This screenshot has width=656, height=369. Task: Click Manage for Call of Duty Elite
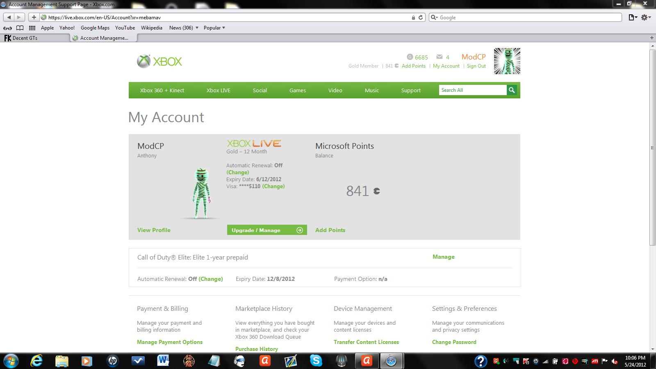[443, 257]
